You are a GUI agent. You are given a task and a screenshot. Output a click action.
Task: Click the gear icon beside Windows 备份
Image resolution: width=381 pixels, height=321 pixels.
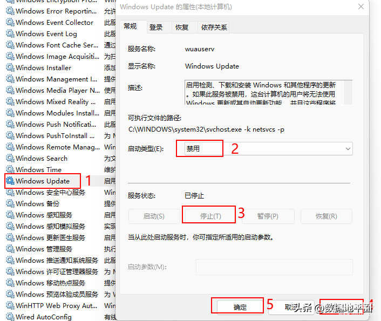click(10, 203)
